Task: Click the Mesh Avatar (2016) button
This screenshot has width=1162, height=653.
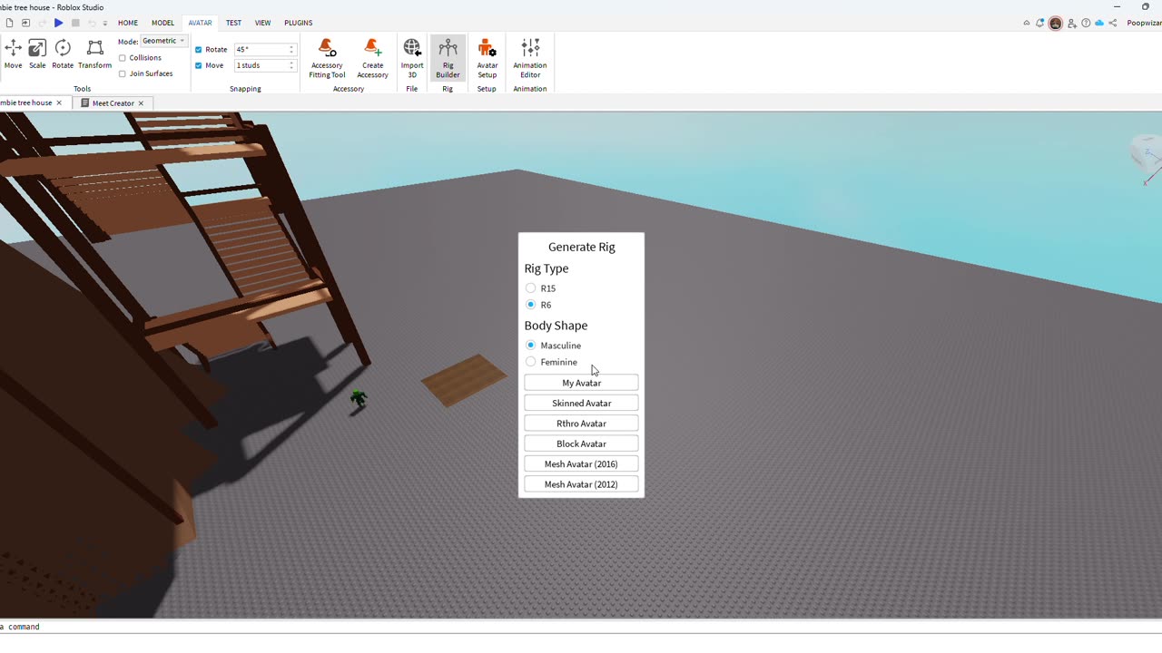Action: pyautogui.click(x=581, y=464)
